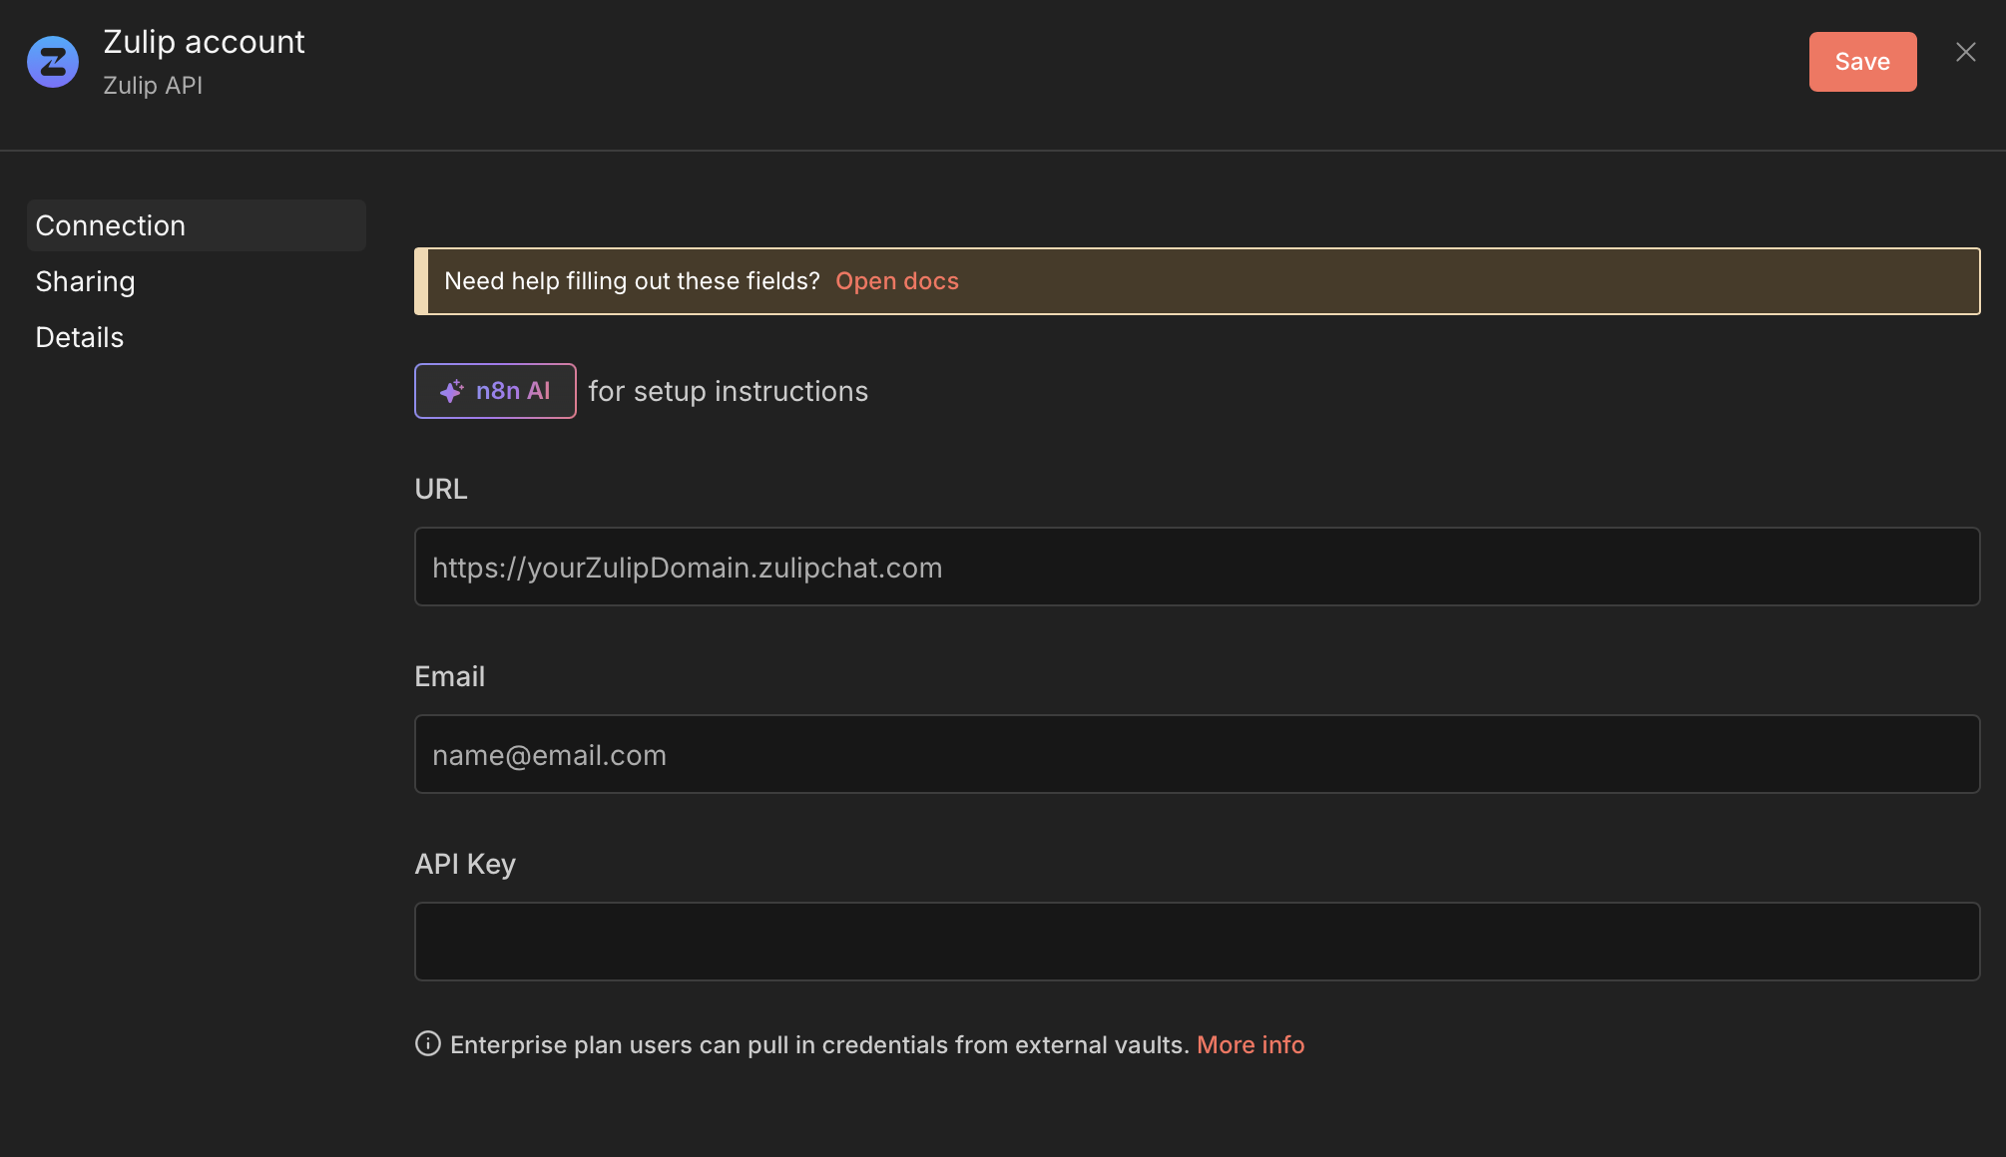Focus the URL input field
Image resolution: width=2006 pixels, height=1157 pixels.
[x=1198, y=567]
